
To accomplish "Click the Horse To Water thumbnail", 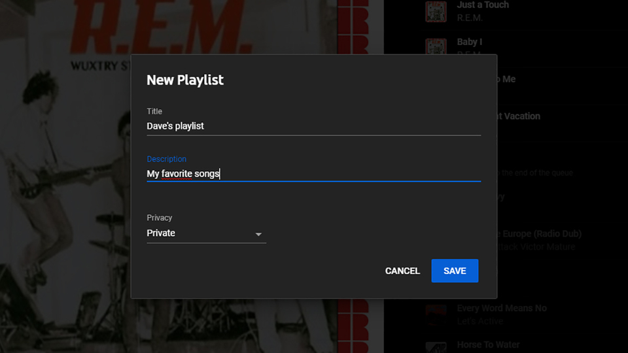I will 436,347.
